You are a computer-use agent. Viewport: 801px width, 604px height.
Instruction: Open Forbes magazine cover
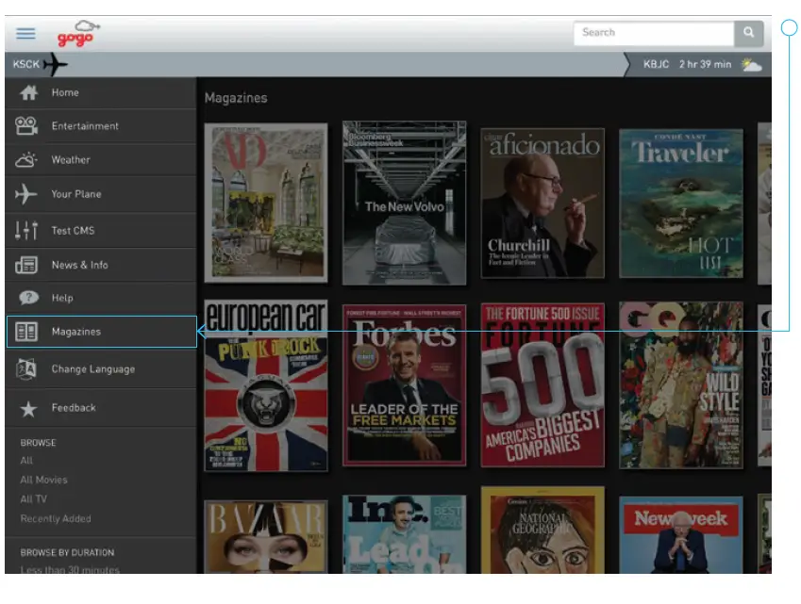[x=404, y=385]
